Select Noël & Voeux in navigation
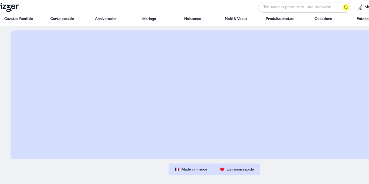The width and height of the screenshot is (369, 184). pos(236,19)
